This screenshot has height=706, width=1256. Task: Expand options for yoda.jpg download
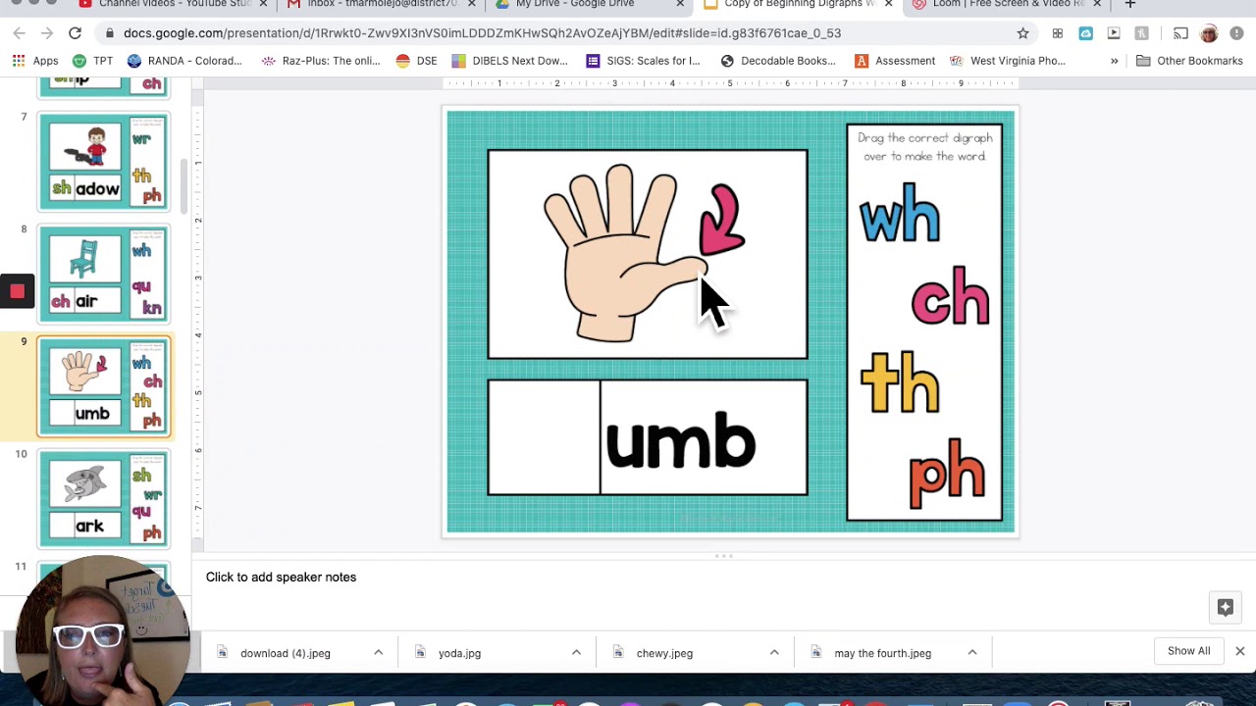point(576,653)
